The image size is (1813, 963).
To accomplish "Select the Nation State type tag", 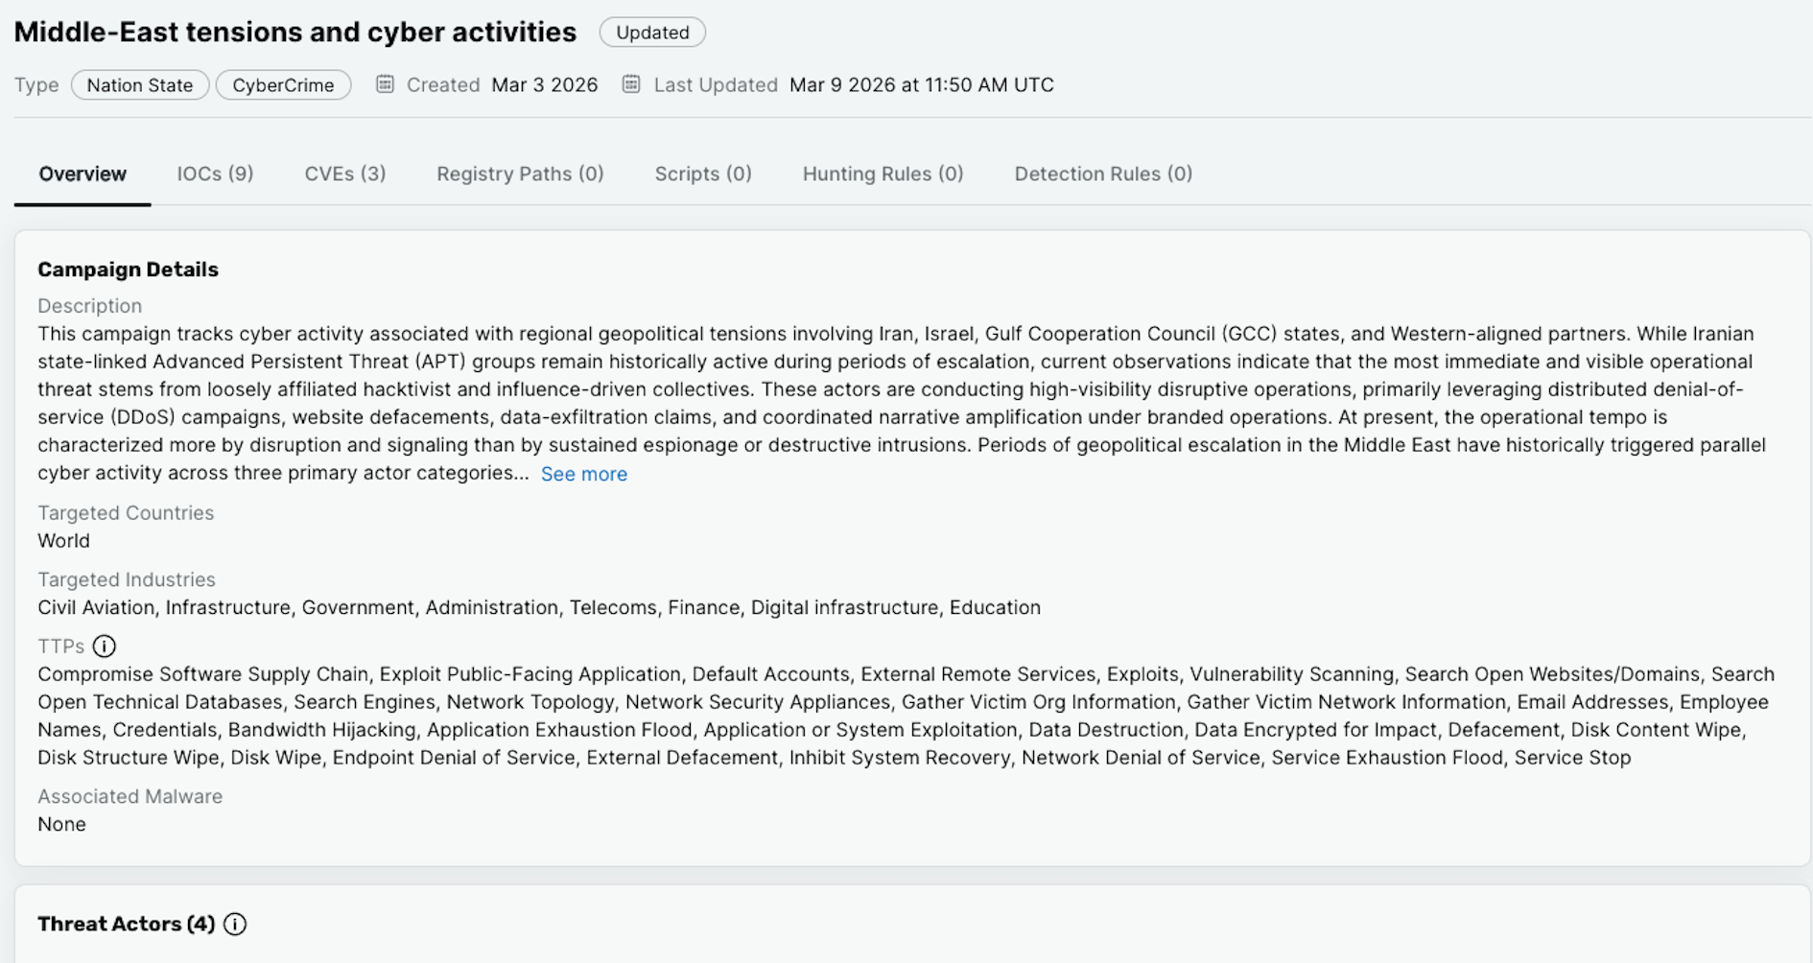I will (139, 84).
